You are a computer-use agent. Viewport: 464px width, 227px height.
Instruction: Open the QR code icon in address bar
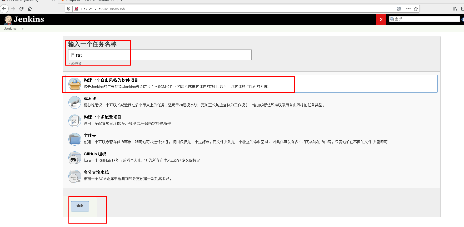[x=399, y=9]
